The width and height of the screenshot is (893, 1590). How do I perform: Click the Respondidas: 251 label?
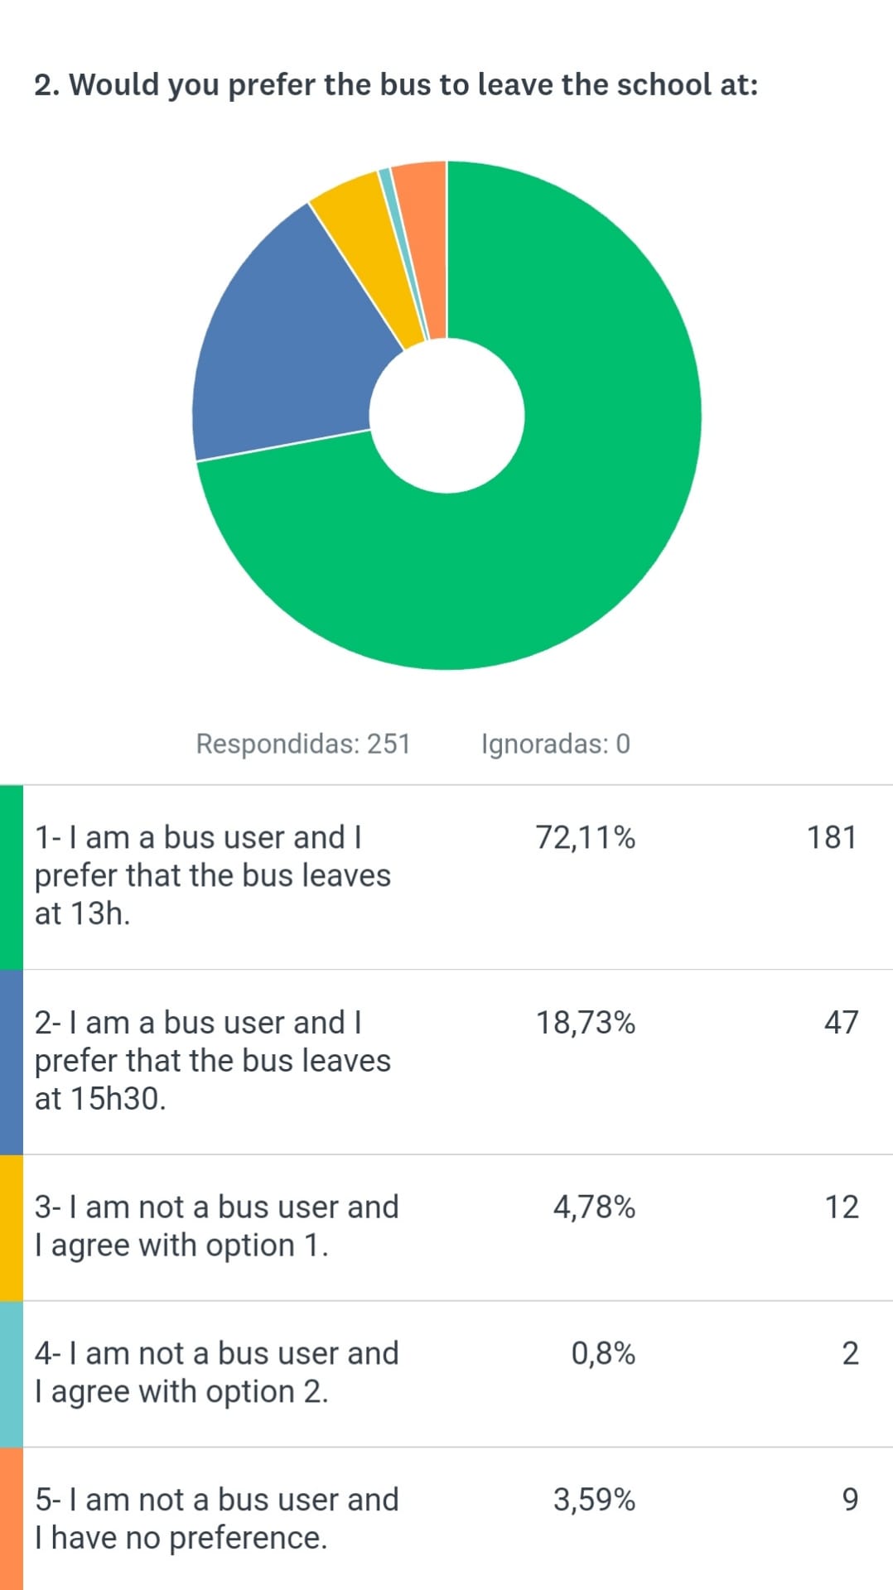point(303,744)
